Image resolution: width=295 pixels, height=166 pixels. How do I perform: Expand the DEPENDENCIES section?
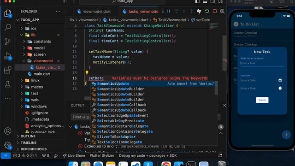tap(40, 149)
